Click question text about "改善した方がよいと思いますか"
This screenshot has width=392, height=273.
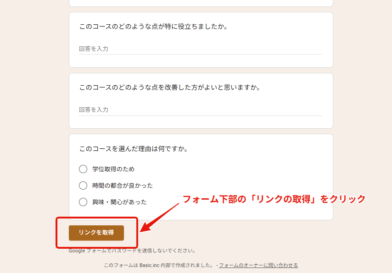pyautogui.click(x=170, y=87)
